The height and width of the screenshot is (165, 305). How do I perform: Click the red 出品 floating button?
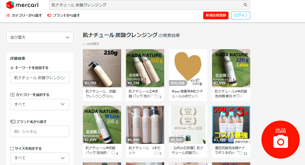click(281, 140)
